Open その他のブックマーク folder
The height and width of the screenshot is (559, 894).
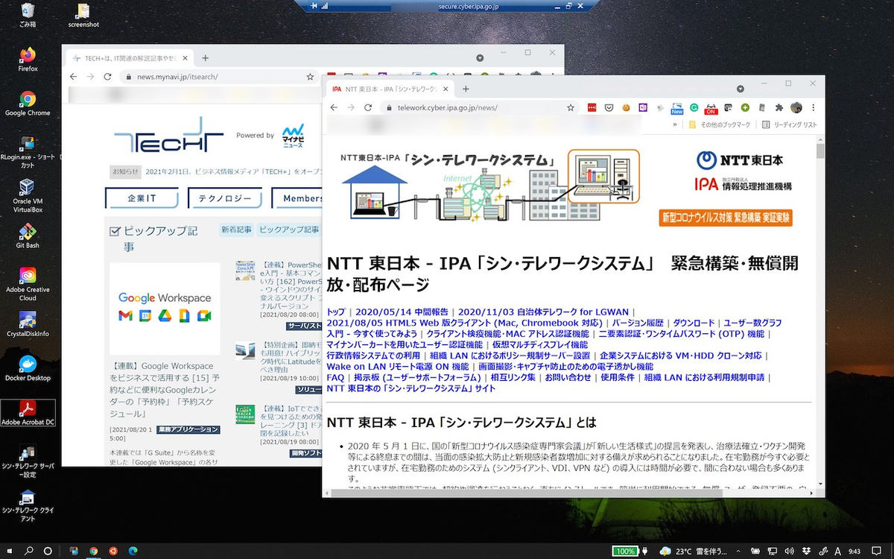tap(720, 125)
